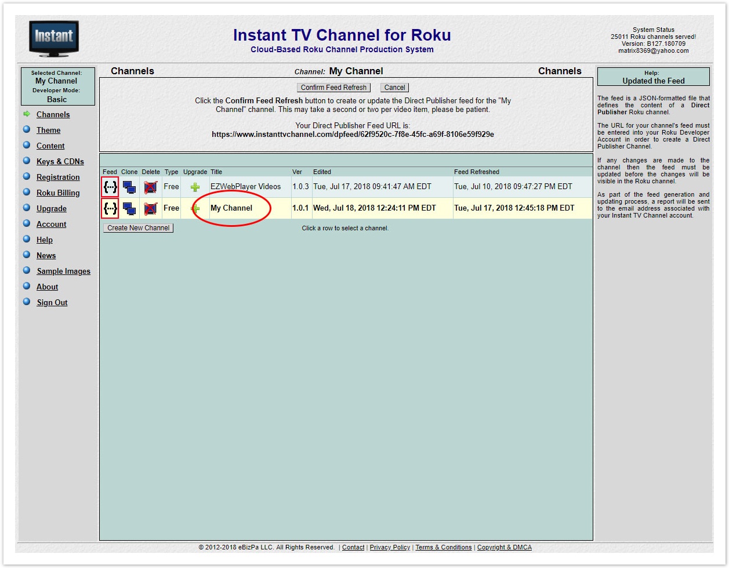
Task: Click the Instant TV logo
Action: 54,38
